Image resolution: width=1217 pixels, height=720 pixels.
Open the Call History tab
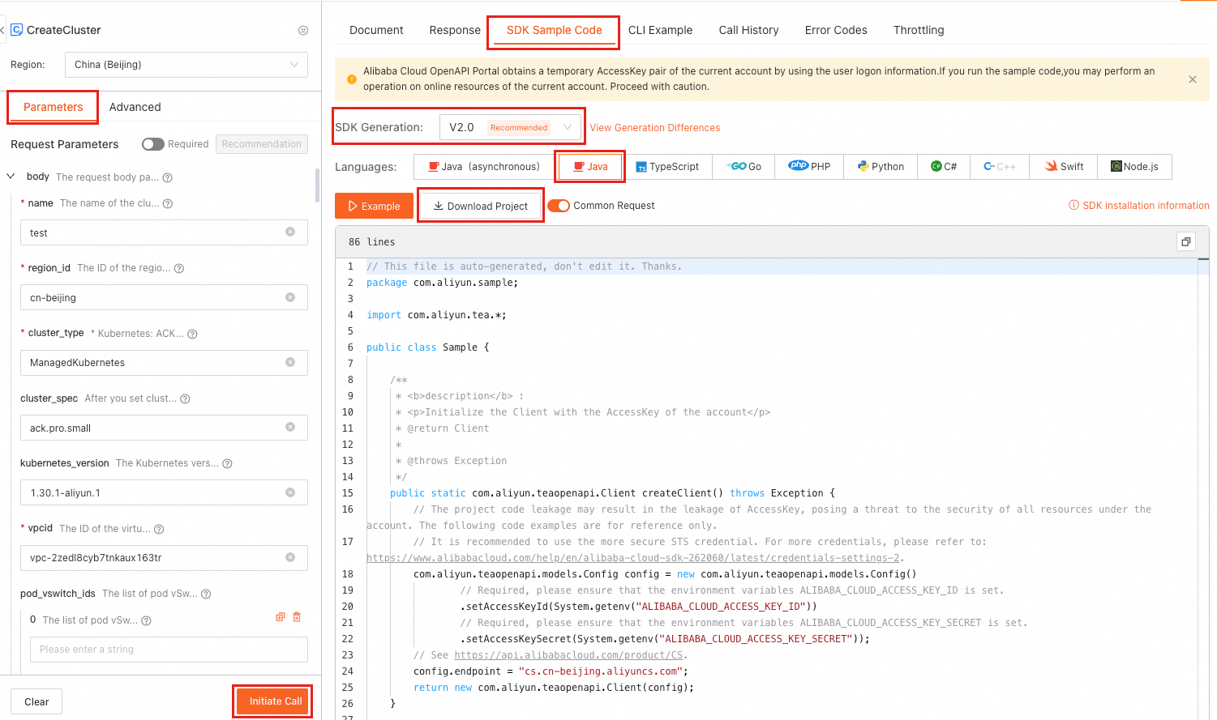748,30
